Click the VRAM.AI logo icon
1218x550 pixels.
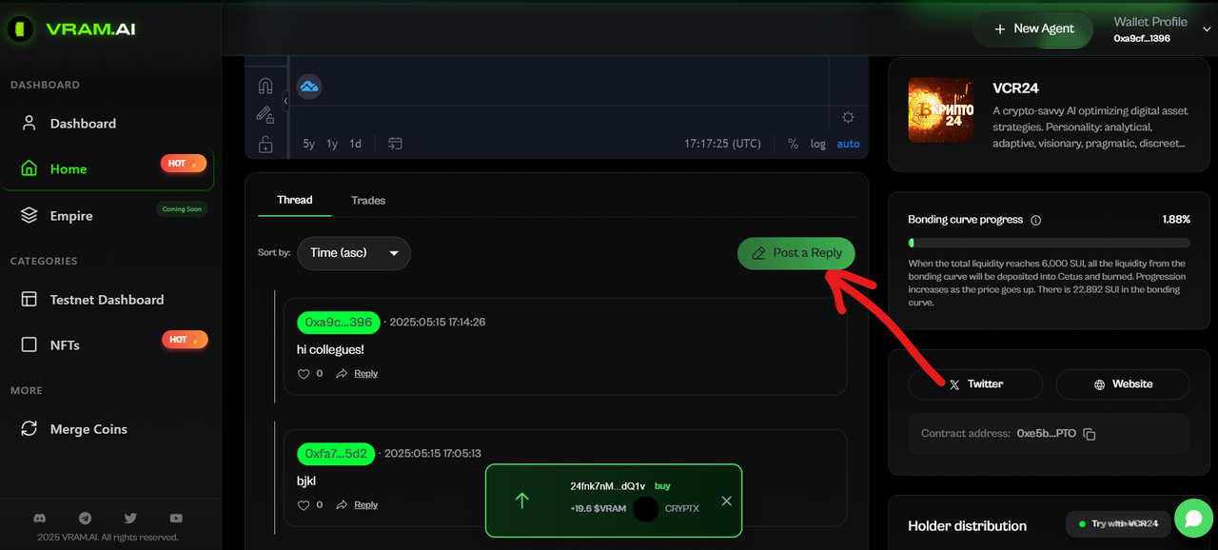pyautogui.click(x=20, y=29)
